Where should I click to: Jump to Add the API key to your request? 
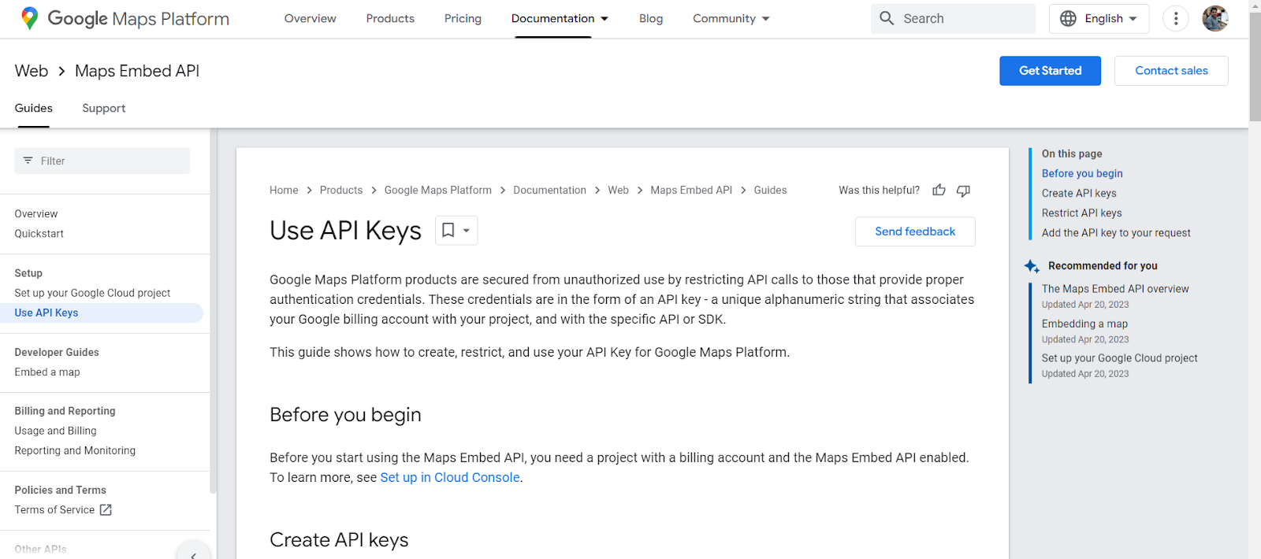point(1116,232)
